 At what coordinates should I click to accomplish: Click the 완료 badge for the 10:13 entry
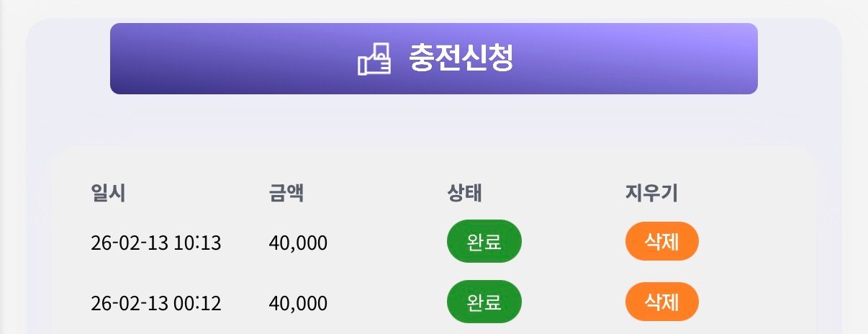[484, 241]
